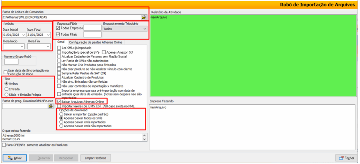Viewport: 360px width, 164px height.
Task: Select the Entrada radio option
Action: pyautogui.click(x=6, y=89)
